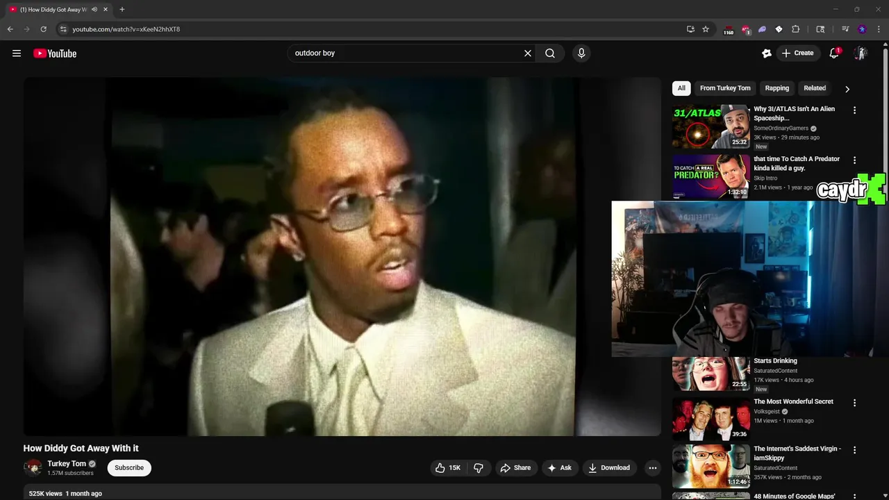
Task: Select the Related filter chip
Action: pyautogui.click(x=815, y=88)
